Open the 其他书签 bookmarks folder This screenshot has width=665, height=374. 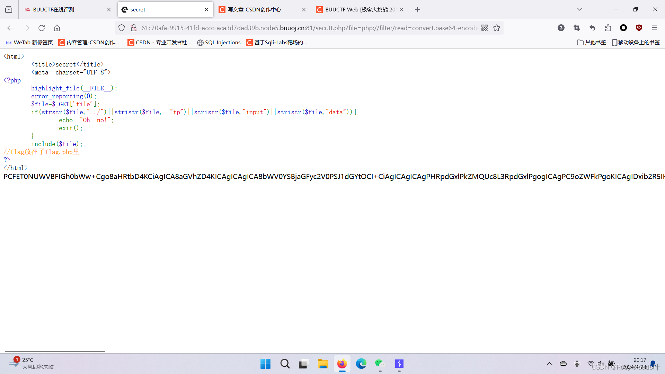pos(592,43)
